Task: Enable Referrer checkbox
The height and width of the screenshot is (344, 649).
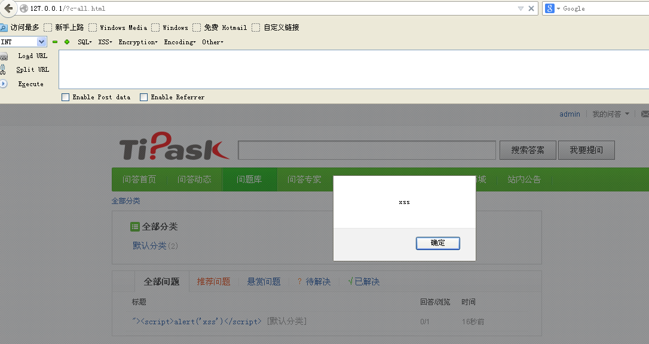Action: [x=143, y=97]
